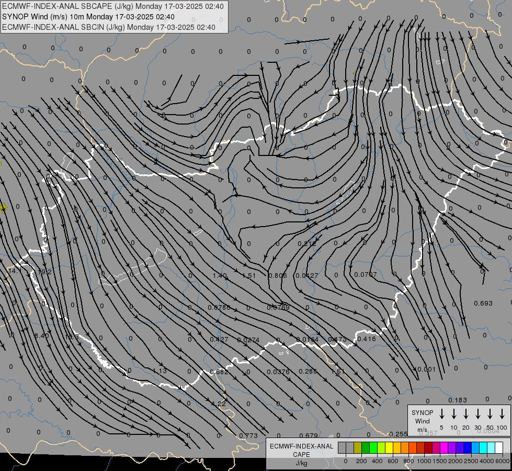This screenshot has width=512, height=471.
Task: Click the 0.288 CAPE value on map
Action: pyautogui.click(x=308, y=371)
